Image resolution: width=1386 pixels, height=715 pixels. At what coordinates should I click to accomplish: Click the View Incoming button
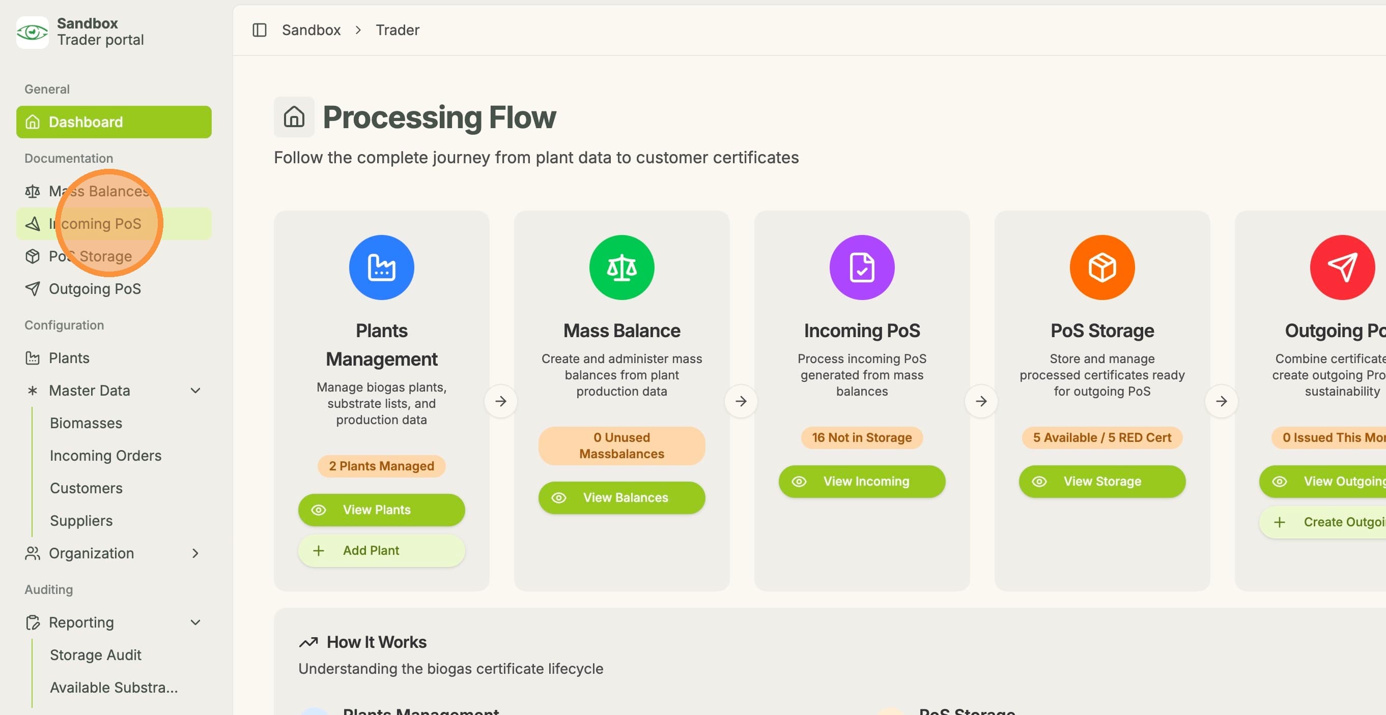point(862,481)
